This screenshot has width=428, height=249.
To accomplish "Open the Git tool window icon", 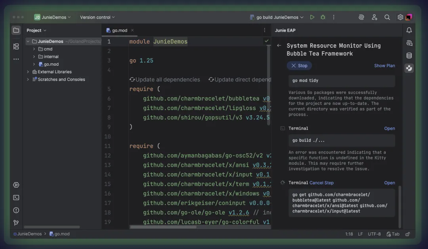I will (16, 223).
